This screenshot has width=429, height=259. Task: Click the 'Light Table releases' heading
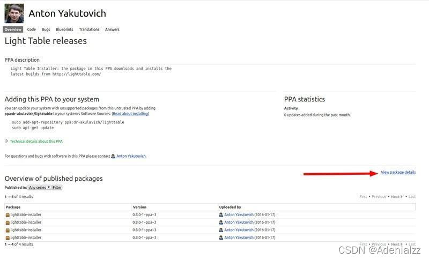tap(46, 41)
